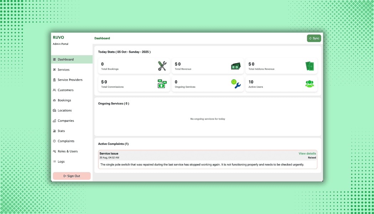Open Roles & Users settings

[67, 152]
